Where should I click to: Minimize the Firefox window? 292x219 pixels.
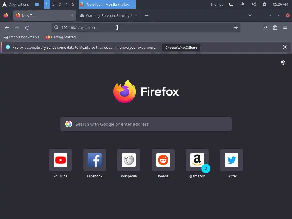pyautogui.click(x=271, y=15)
